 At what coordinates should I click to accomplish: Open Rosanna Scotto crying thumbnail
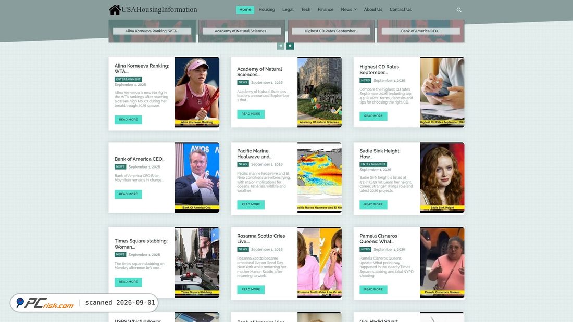(x=319, y=263)
